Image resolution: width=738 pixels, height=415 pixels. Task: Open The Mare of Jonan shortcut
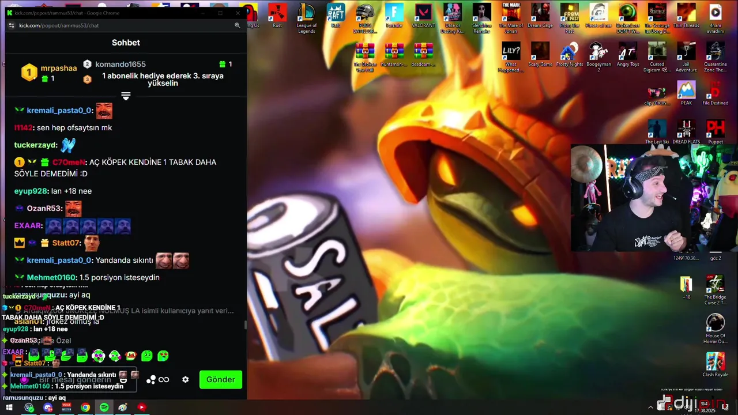(x=511, y=18)
